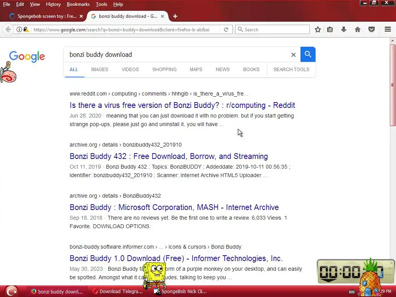
Task: Open the File menu
Action: pyautogui.click(x=7, y=4)
